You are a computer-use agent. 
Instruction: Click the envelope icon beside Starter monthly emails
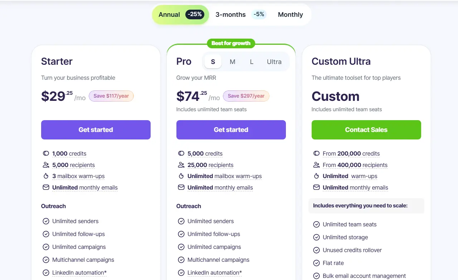tap(46, 187)
